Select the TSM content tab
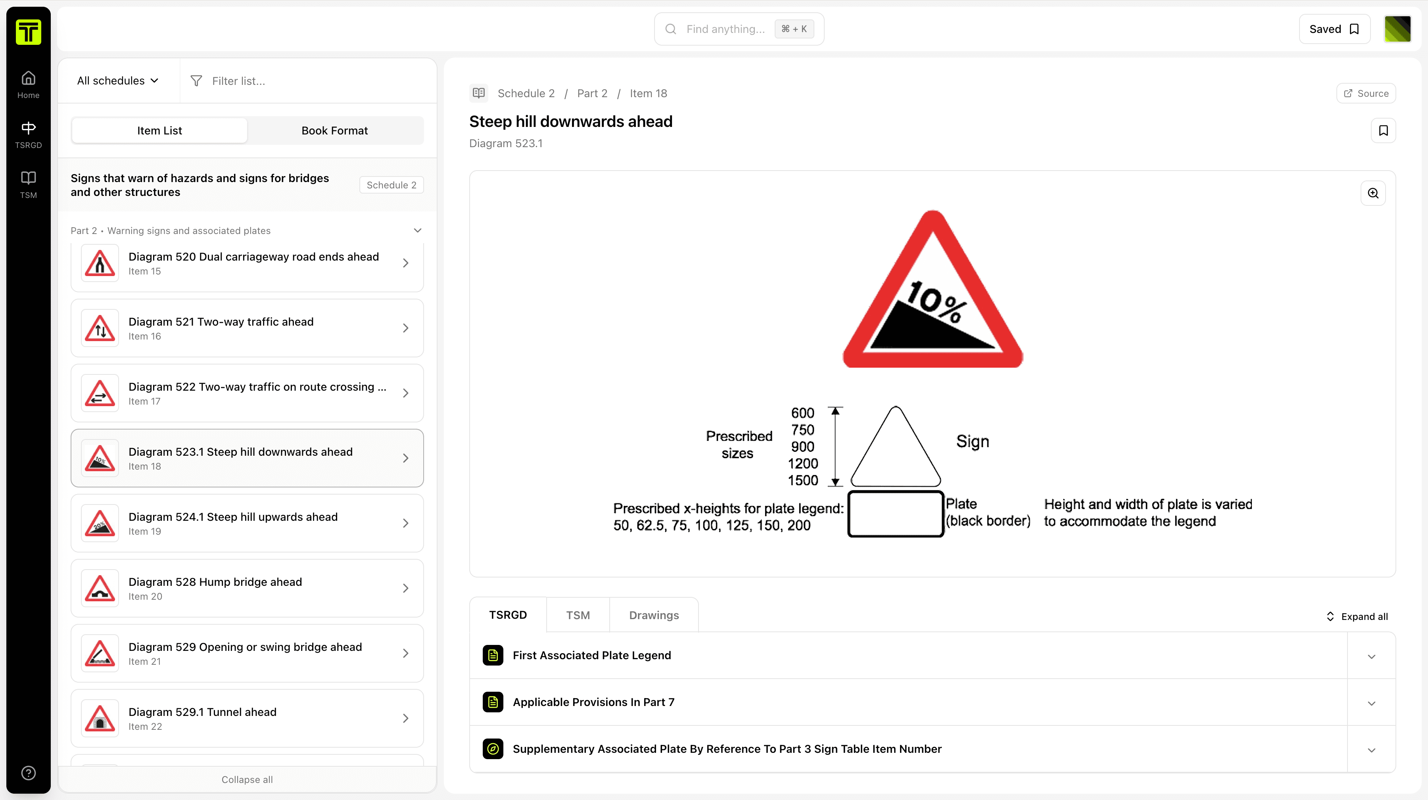This screenshot has height=800, width=1428. pos(578,615)
